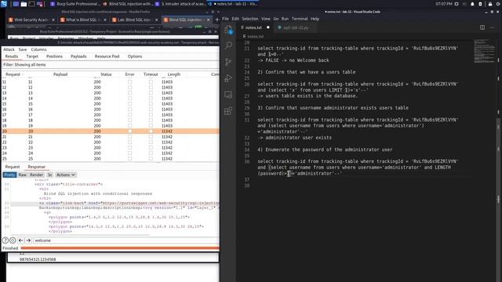This screenshot has width=502, height=282.
Task: Open the Columns menu in Intruder window
Action: 38,49
